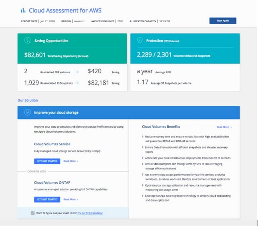Click the bar chart logo beside Cloud Assessment
Screen dimensions: 258x226
[x=23, y=10]
